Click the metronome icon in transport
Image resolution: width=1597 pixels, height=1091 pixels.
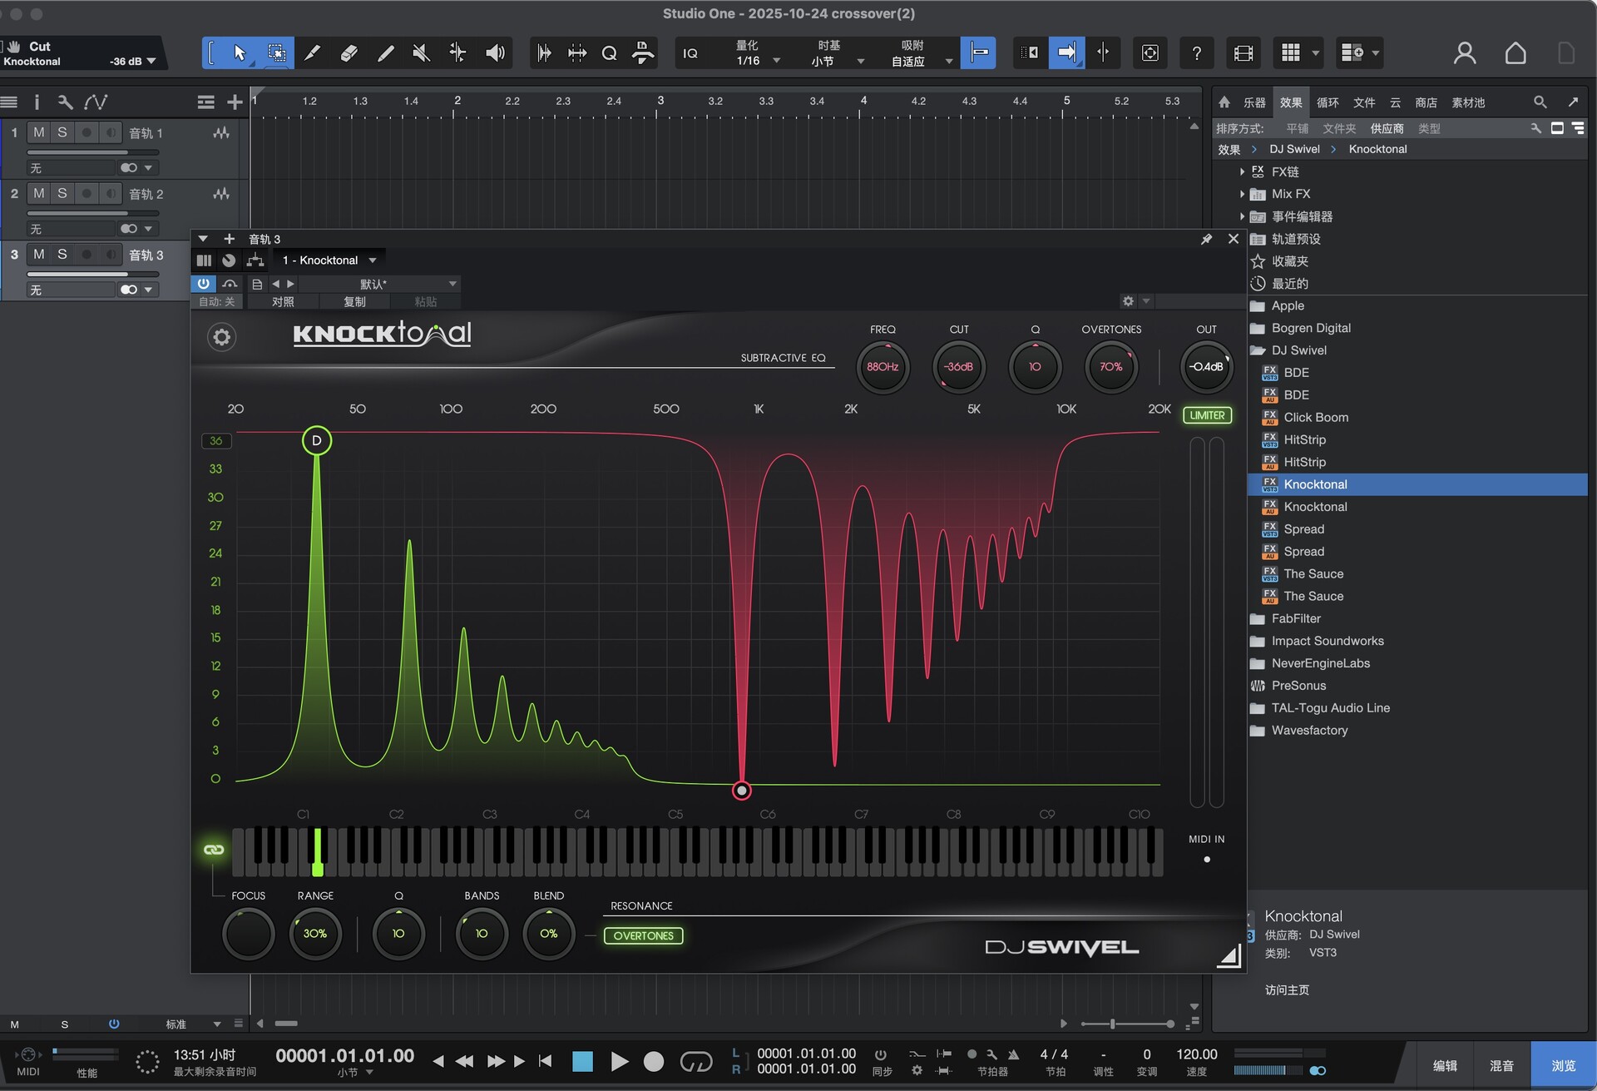pyautogui.click(x=1013, y=1054)
